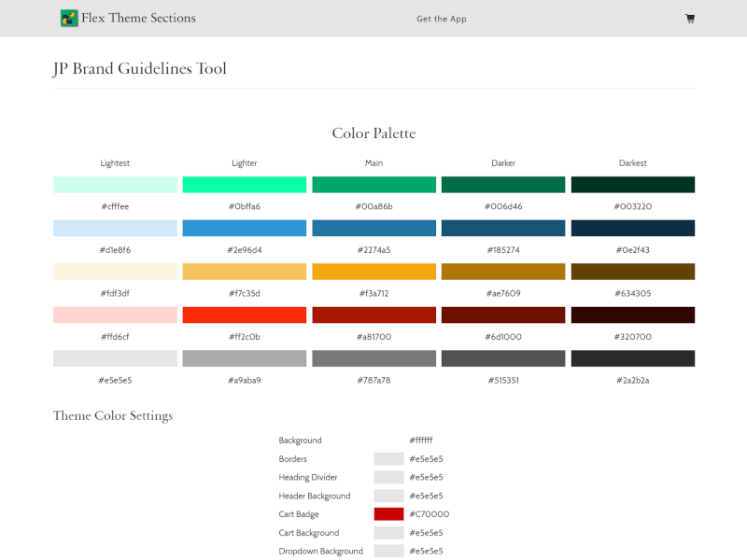Select the lighter blue #2e96d4 swatch
This screenshot has width=747, height=560.
pyautogui.click(x=245, y=229)
